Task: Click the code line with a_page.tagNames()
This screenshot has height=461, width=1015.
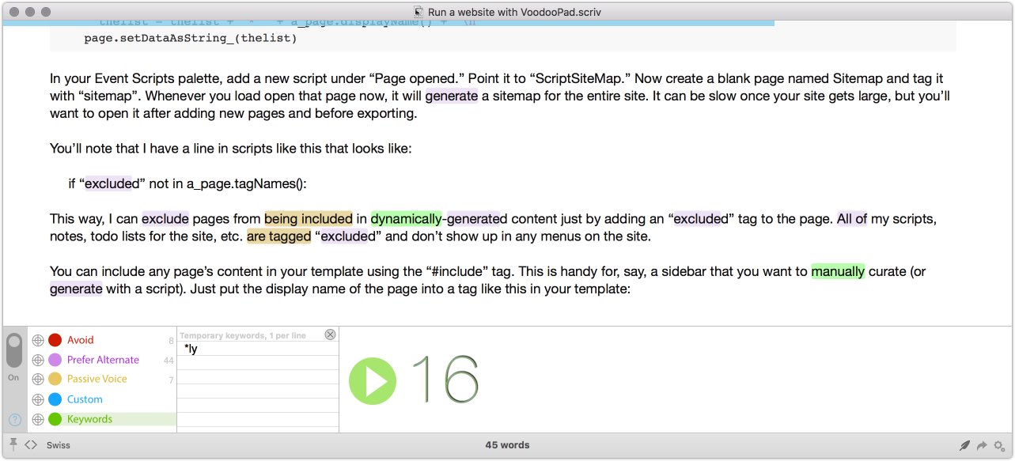Action: (x=187, y=183)
